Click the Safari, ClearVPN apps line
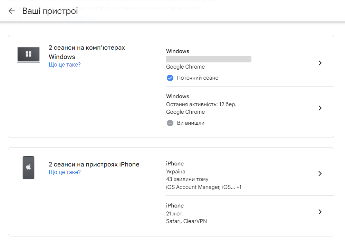Viewport: 345px width, 243px height. (x=186, y=221)
